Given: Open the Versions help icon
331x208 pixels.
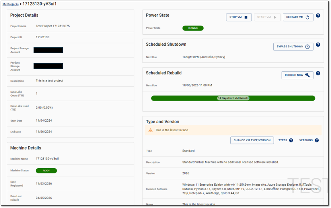Looking at the screenshot, I should [x=317, y=140].
